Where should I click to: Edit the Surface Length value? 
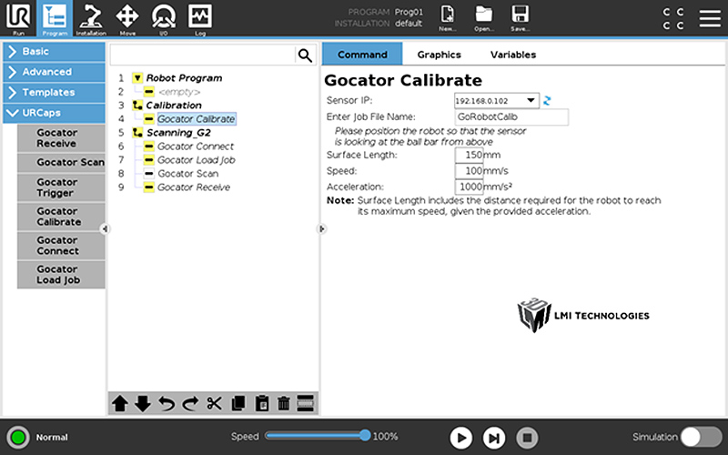(x=469, y=155)
